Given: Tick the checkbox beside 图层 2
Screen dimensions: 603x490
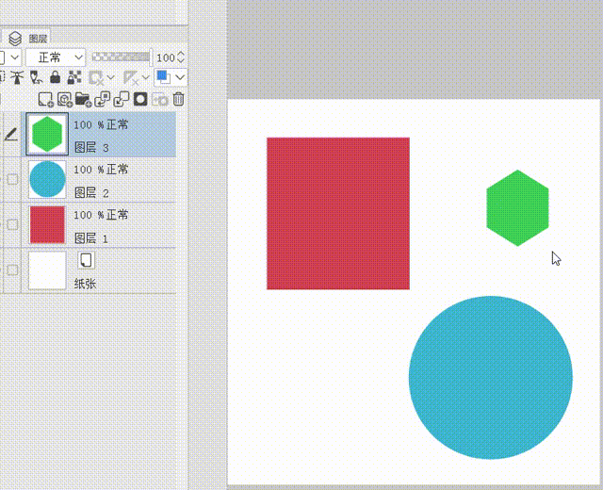Looking at the screenshot, I should [x=12, y=179].
